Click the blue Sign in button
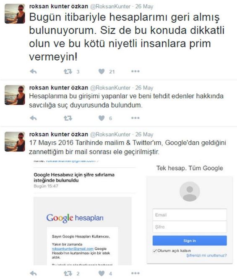The width and height of the screenshot is (237, 280). (x=190, y=240)
